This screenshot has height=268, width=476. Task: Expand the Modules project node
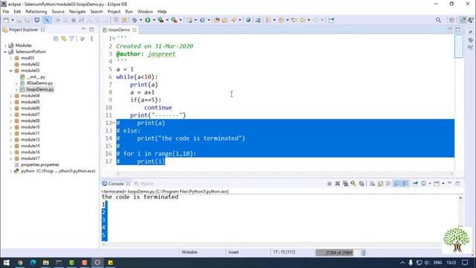[5, 45]
